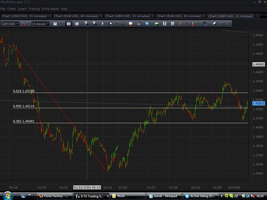Screen dimensions: 267x200
Task: Open the chart tabs overflow chevron
Action: tap(258, 16)
